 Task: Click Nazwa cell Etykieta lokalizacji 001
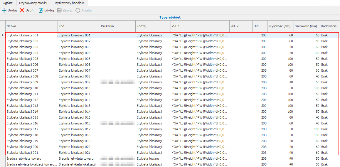click(x=31, y=35)
